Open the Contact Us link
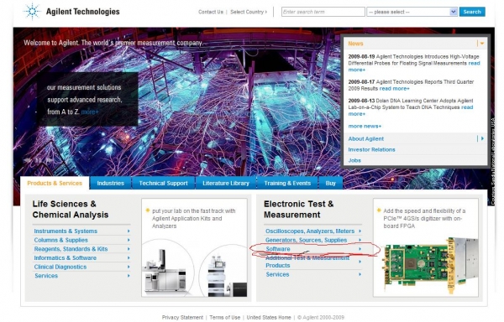The height and width of the screenshot is (322, 504). (211, 12)
